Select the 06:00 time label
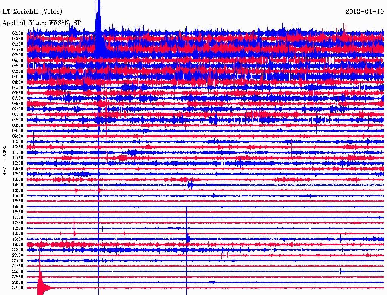387x295 pixels. (18, 98)
